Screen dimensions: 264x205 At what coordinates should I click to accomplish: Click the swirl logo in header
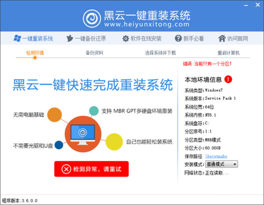[x=92, y=18]
